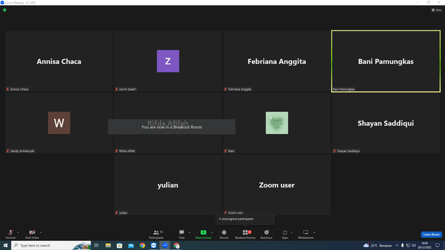This screenshot has height=250, width=445.
Task: Expand video options arrow next to Start Video
Action: 41,233
